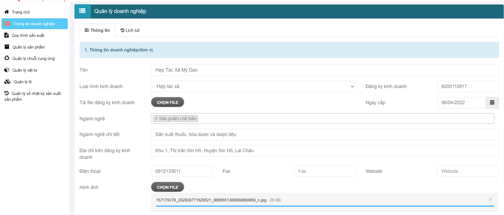Click the ID card icon for Thông tin doanh nghiệp

click(7, 24)
